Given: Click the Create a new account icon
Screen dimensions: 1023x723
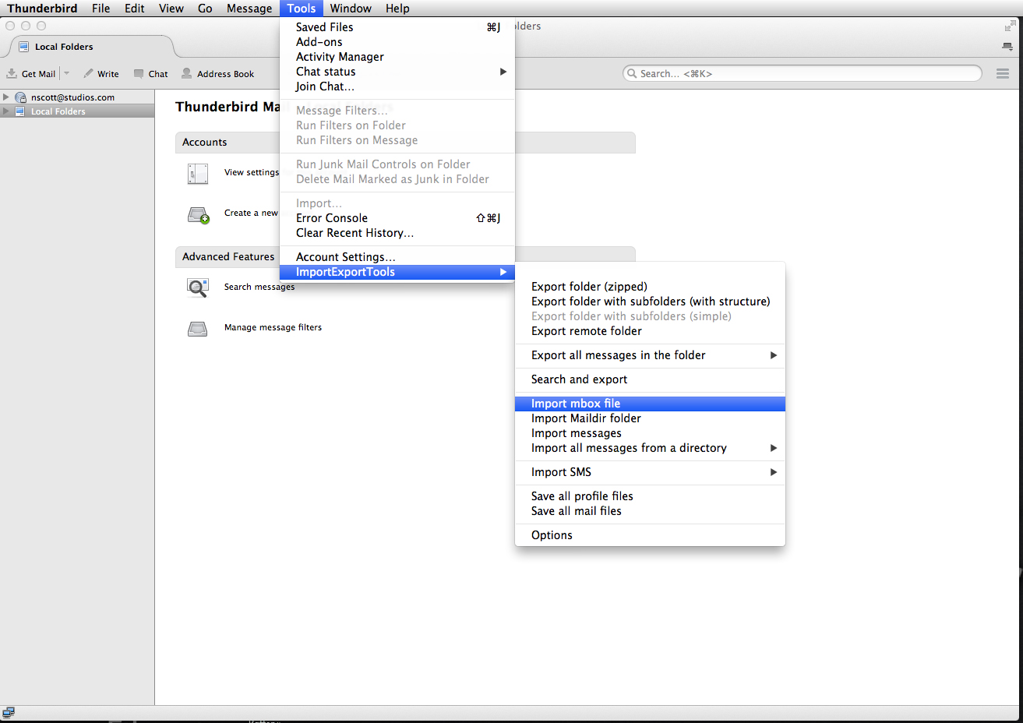Looking at the screenshot, I should 199,215.
